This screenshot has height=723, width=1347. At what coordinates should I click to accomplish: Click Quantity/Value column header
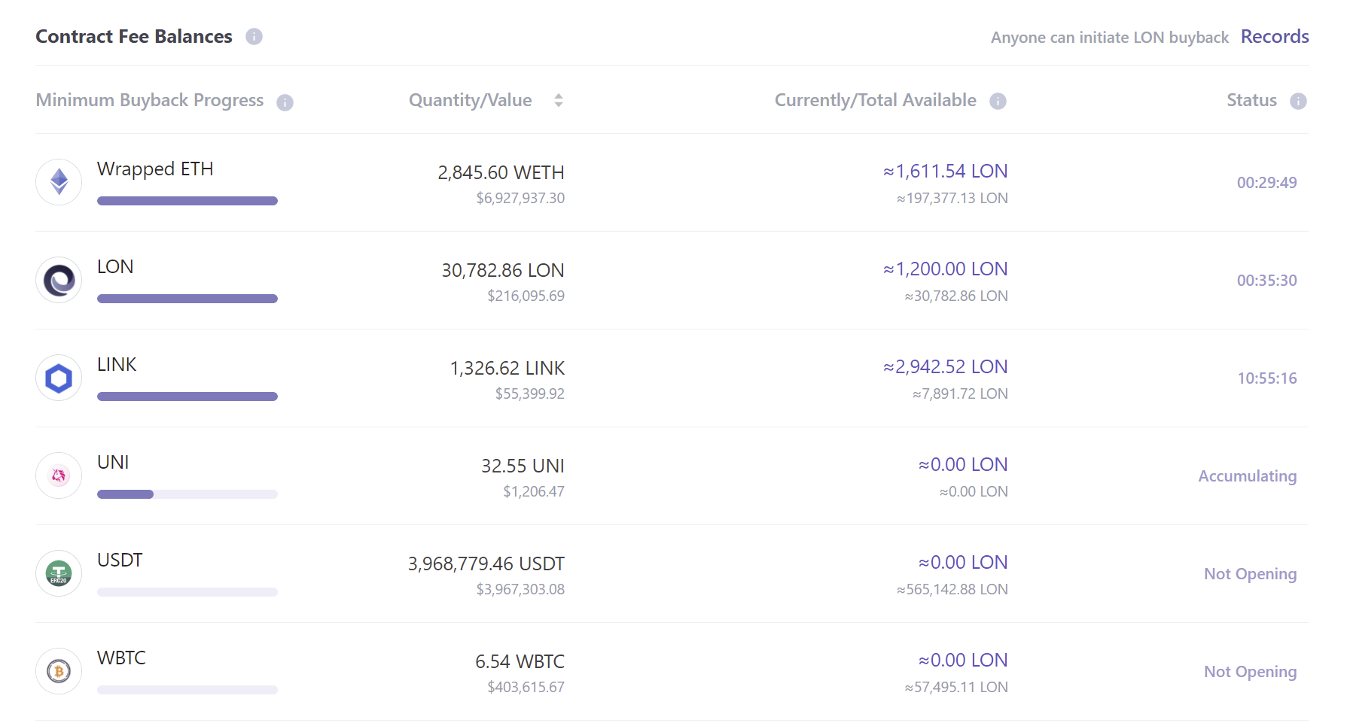coord(470,100)
